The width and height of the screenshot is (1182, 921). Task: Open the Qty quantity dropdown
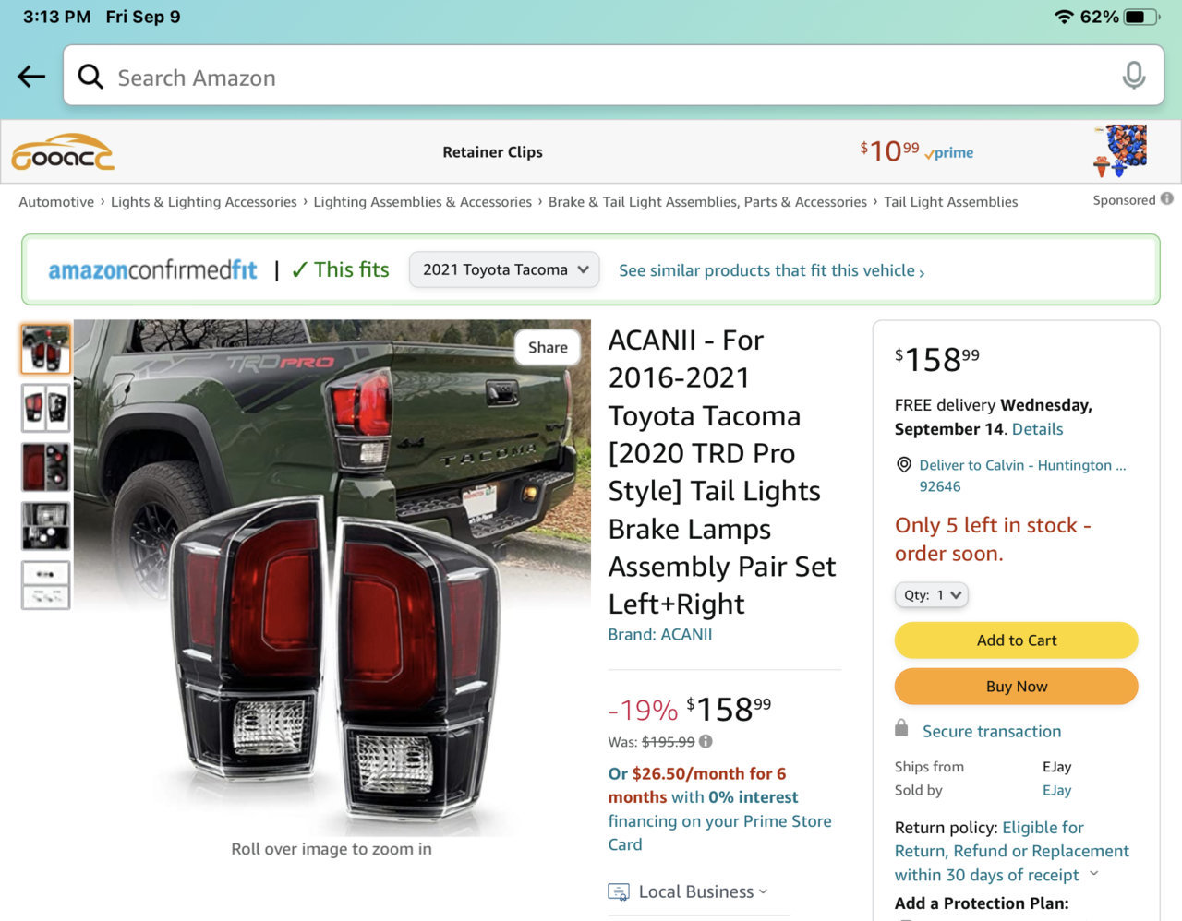(931, 595)
